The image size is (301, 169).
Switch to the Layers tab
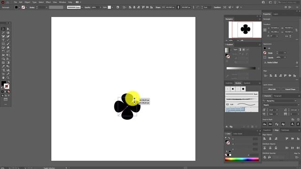click(x=276, y=14)
